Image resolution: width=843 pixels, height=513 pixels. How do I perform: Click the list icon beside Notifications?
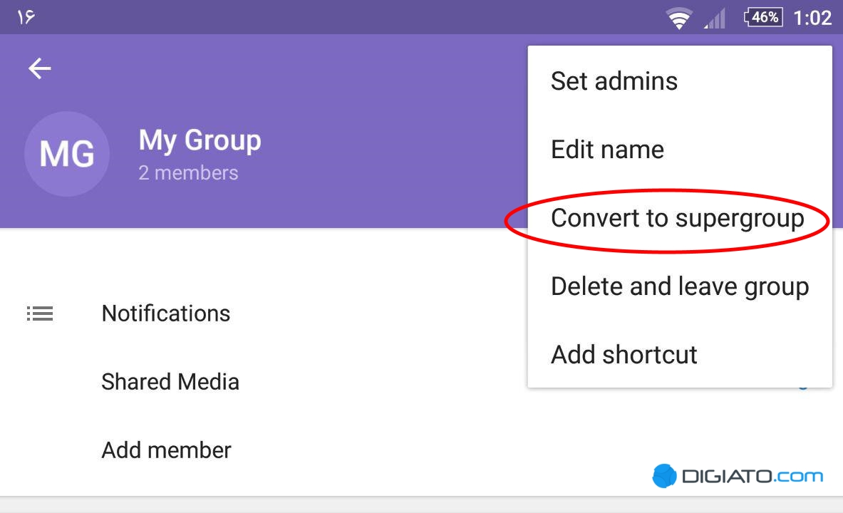40,313
